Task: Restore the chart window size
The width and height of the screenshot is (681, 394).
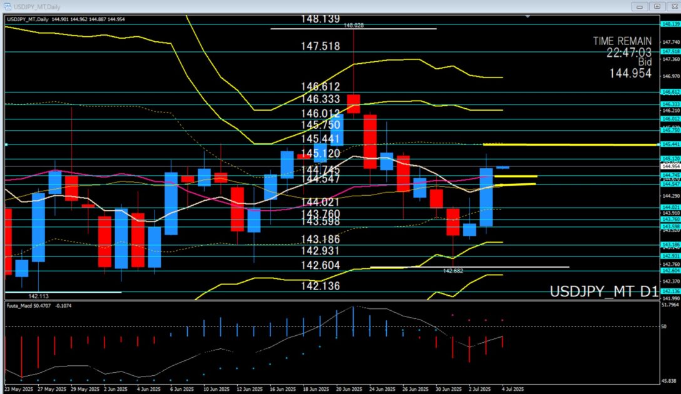Action: [656, 6]
